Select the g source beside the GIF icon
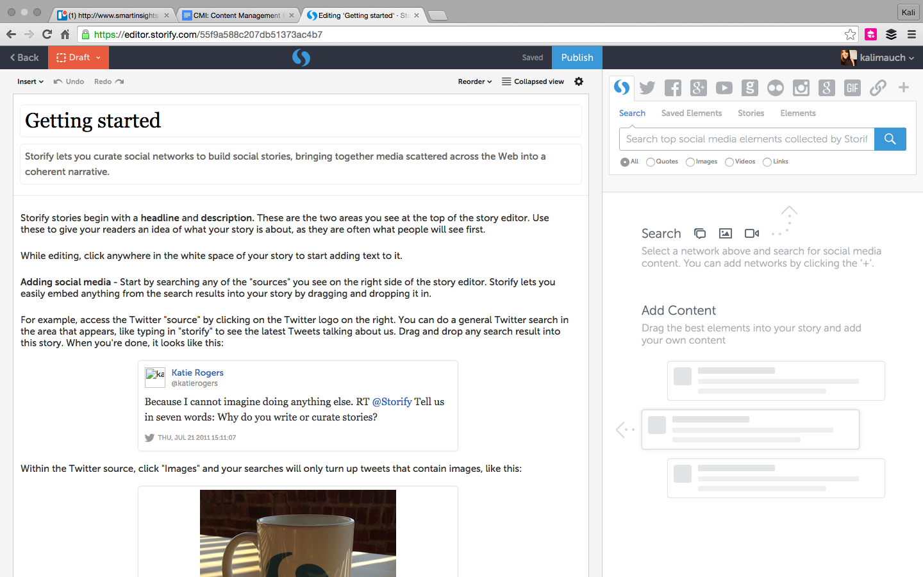Viewport: 923px width, 577px height. click(827, 88)
